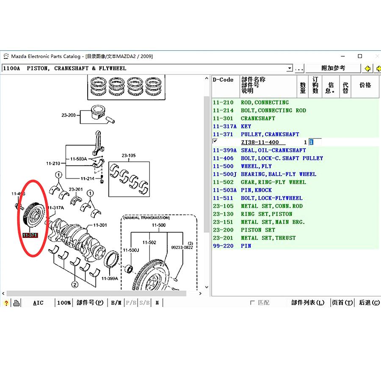Click part number ZJ38-11-400
Viewport: 381px width, 381px height.
pos(260,142)
